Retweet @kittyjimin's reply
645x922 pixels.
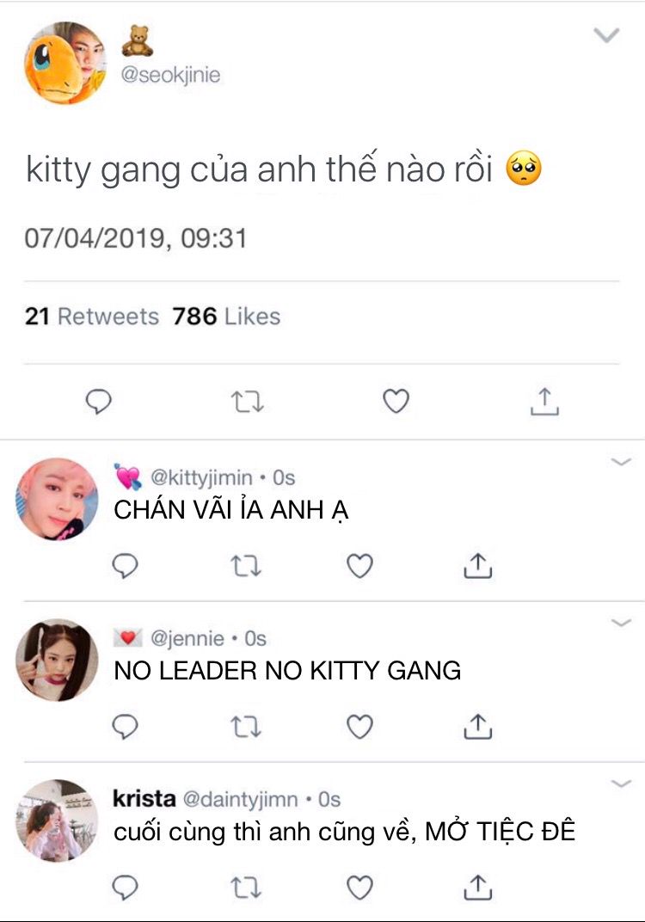[245, 566]
